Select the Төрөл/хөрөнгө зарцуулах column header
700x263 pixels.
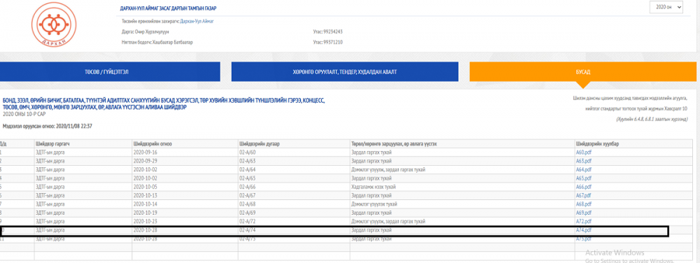click(x=393, y=143)
